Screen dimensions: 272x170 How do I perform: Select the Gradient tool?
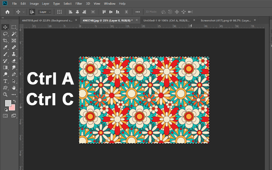tap(5, 67)
